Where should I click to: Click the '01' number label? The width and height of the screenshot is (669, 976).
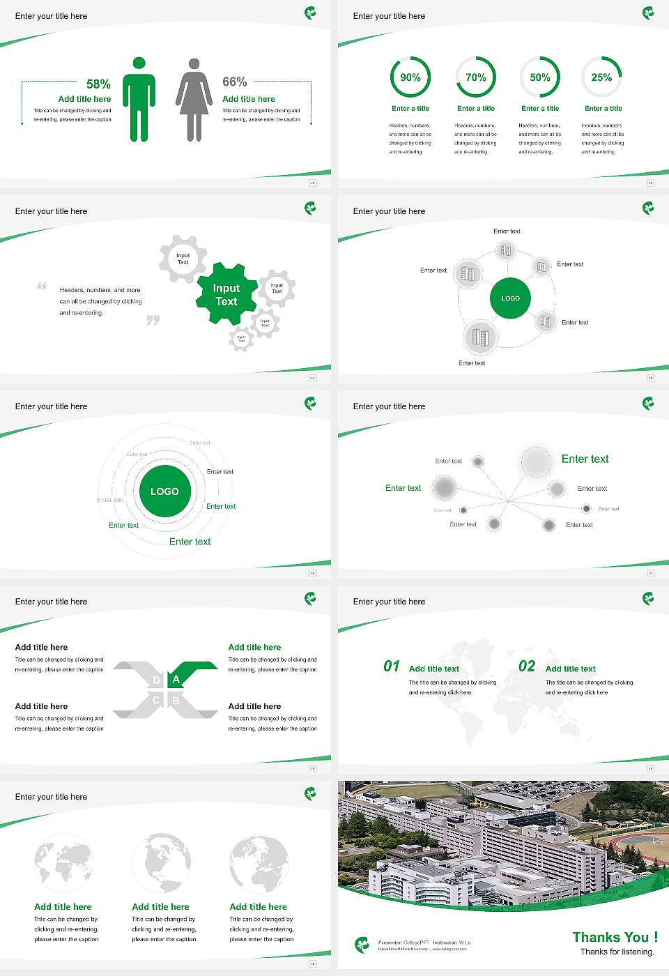392,666
